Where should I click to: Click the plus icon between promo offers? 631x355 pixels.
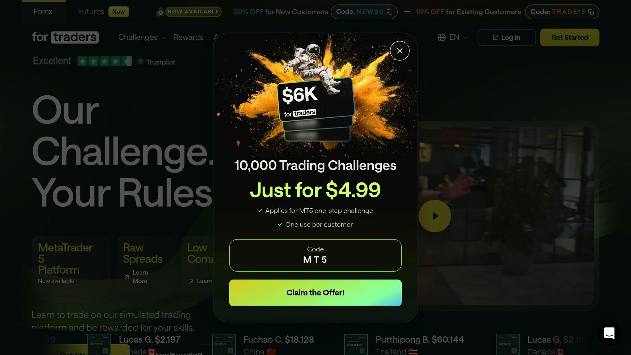point(407,12)
